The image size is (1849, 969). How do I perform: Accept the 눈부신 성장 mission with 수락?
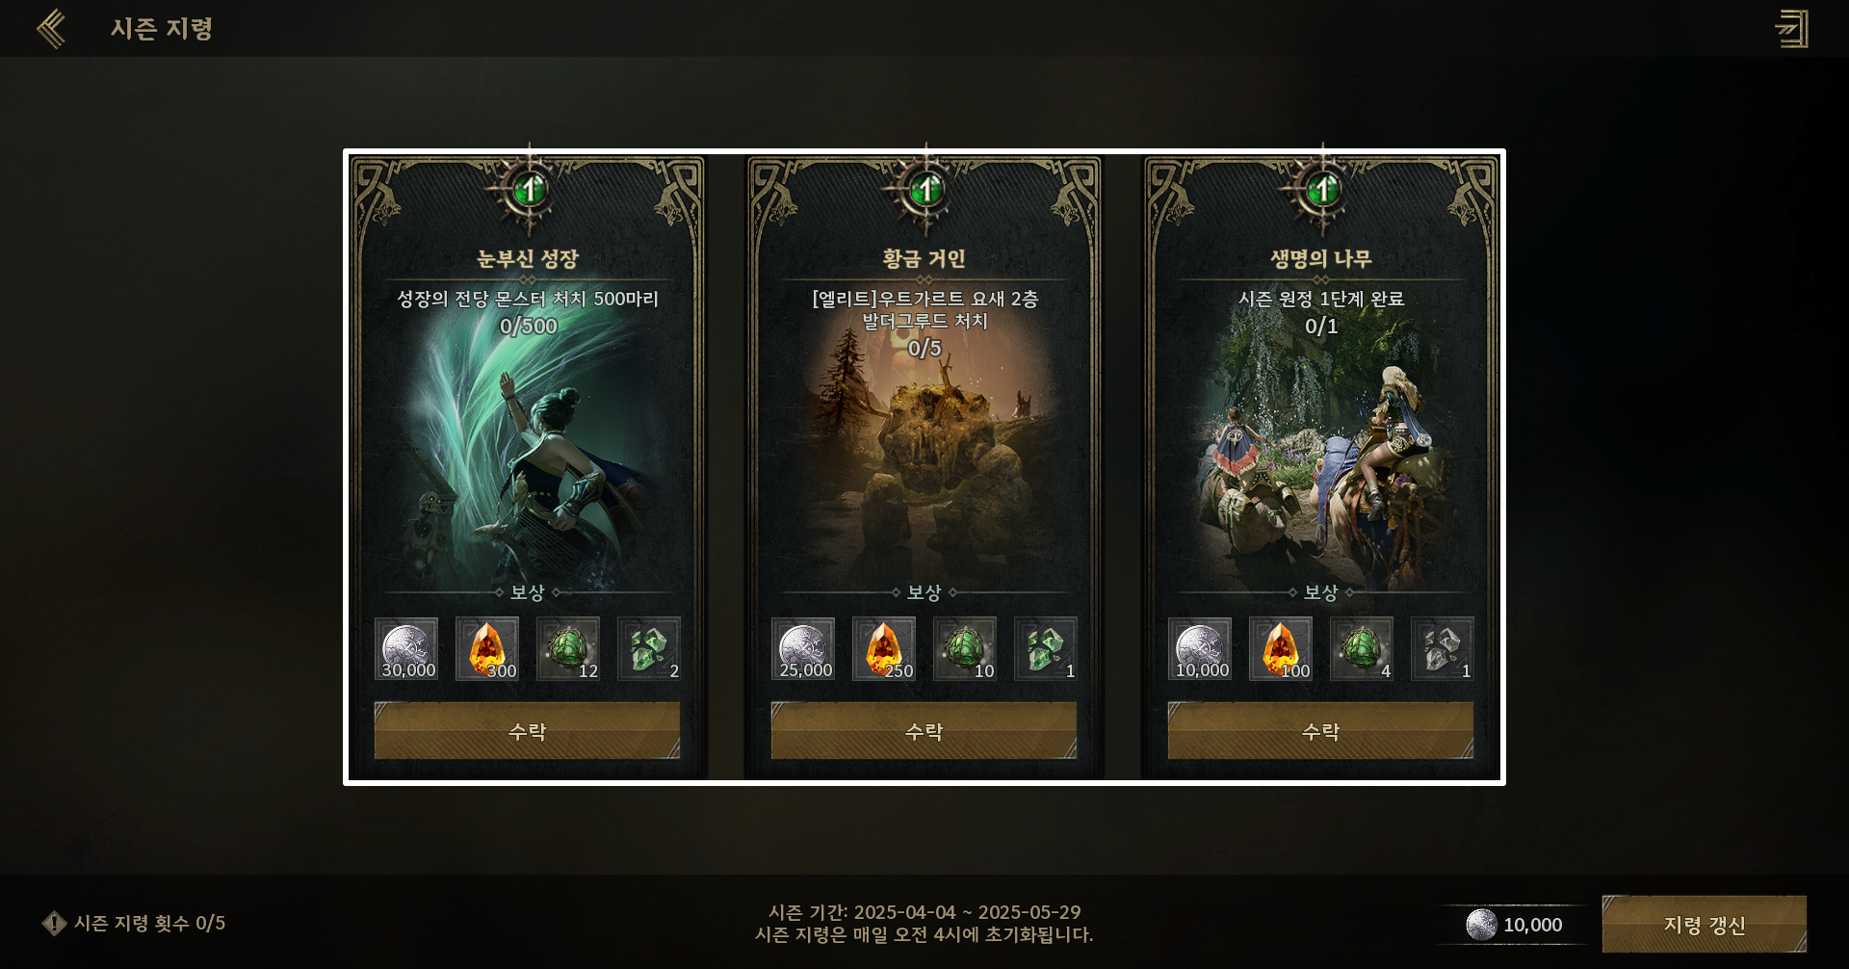coord(527,731)
